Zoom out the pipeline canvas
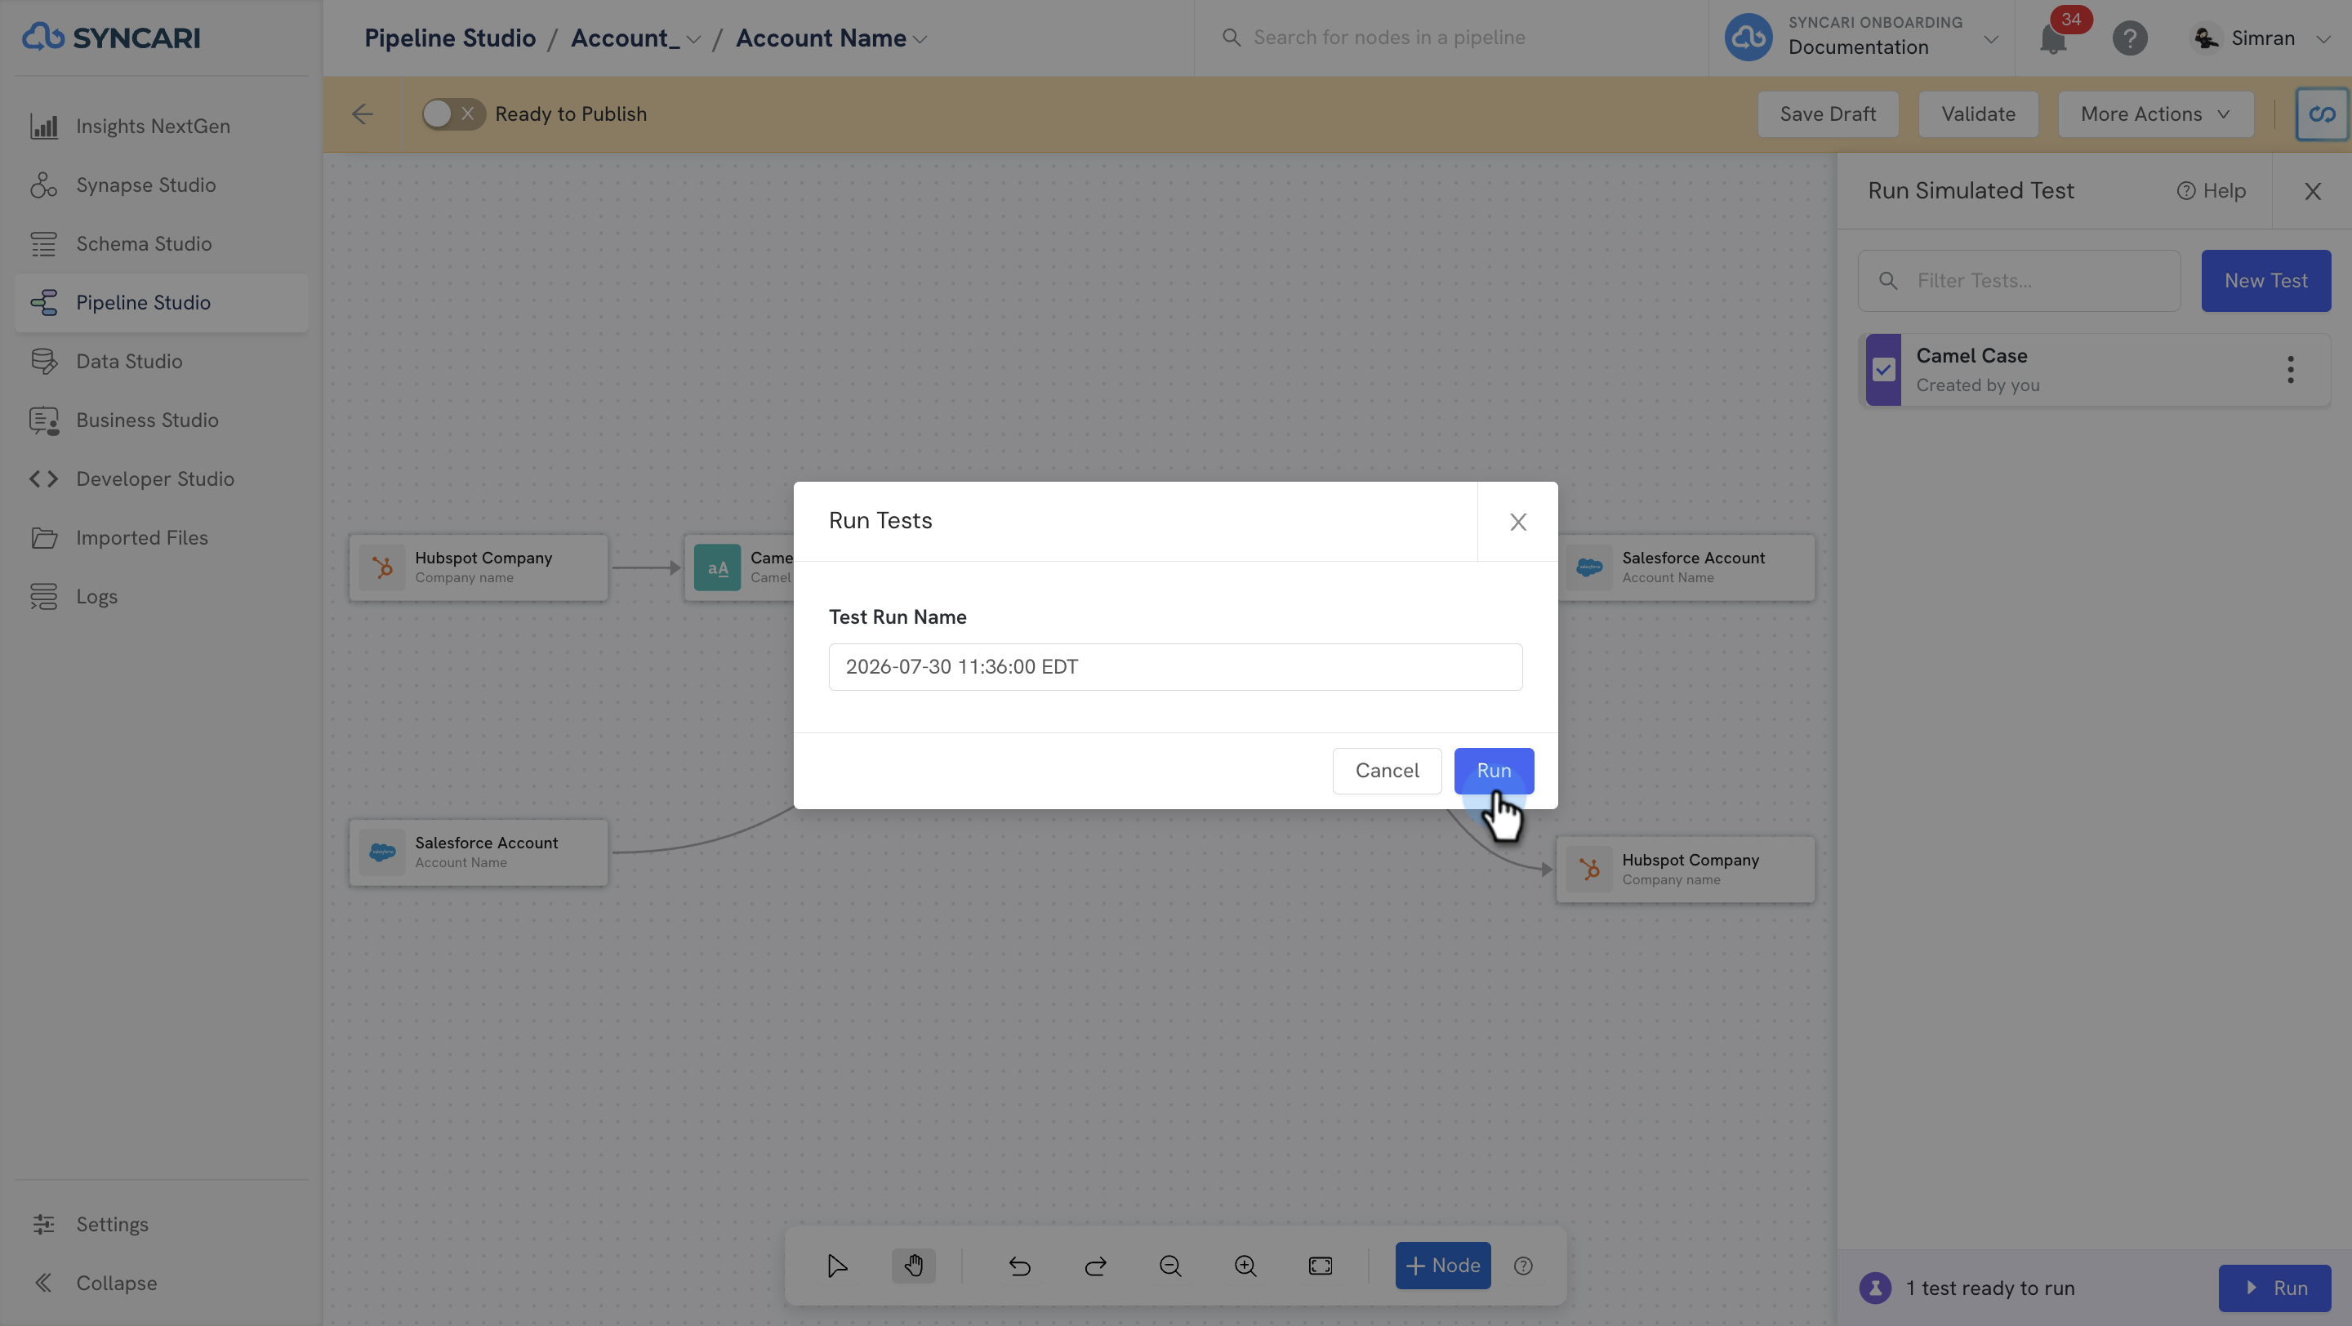Image resolution: width=2352 pixels, height=1326 pixels. (1170, 1266)
